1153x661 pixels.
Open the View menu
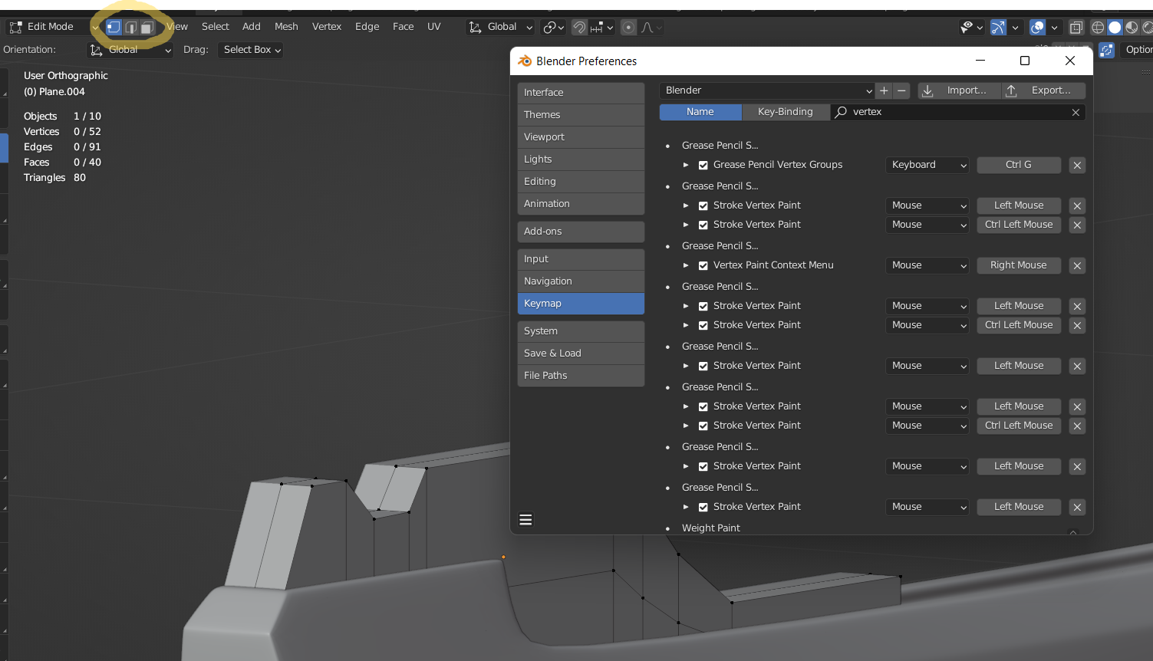pyautogui.click(x=177, y=27)
